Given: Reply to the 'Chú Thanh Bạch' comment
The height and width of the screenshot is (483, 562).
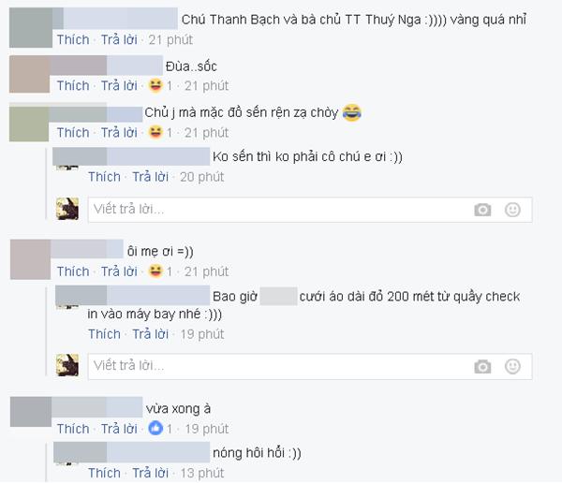Looking at the screenshot, I should tap(119, 39).
